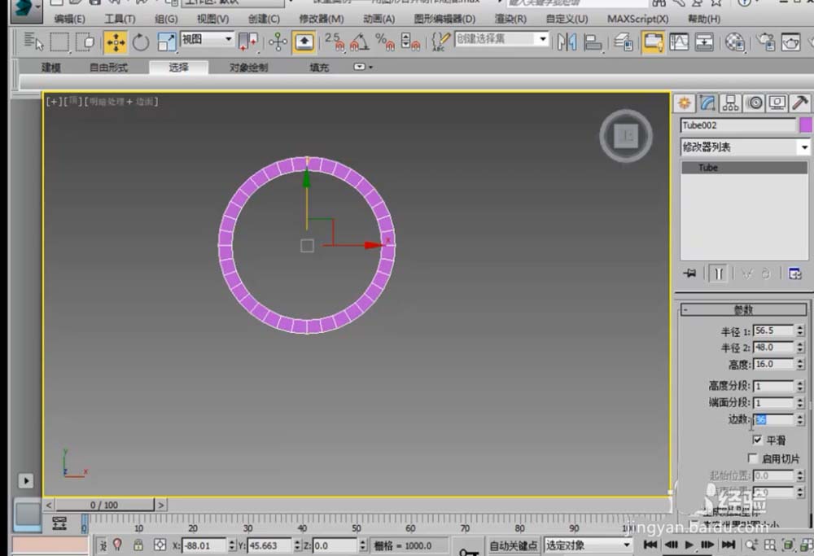Click the 边数 spinner arrows
Image resolution: width=814 pixels, height=556 pixels.
point(800,419)
